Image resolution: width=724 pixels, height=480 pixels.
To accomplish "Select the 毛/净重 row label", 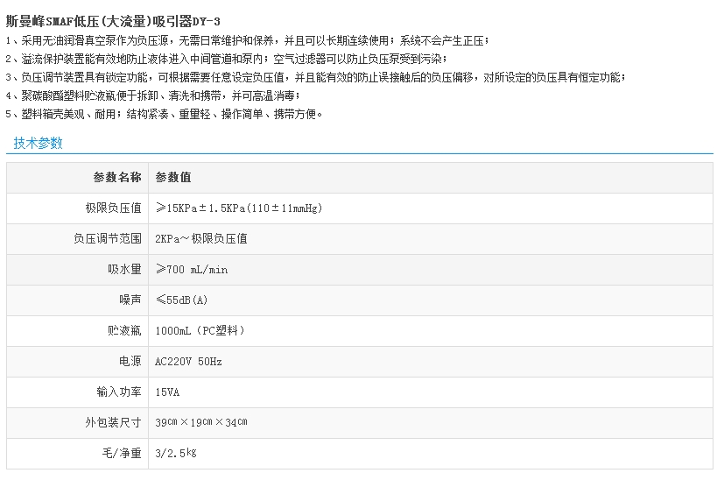I will click(x=124, y=453).
